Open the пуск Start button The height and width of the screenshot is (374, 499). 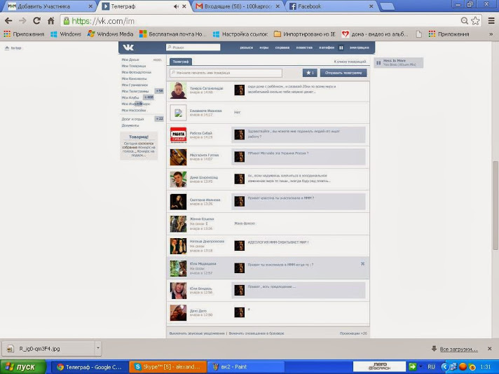(x=23, y=367)
